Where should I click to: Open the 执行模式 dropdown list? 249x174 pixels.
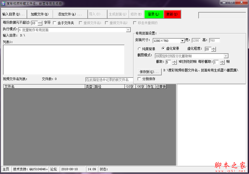point(128,30)
